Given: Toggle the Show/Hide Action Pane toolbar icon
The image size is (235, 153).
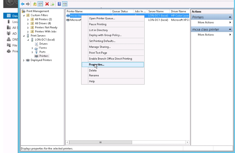Looking at the screenshot, I should pyautogui.click(x=65, y=4).
